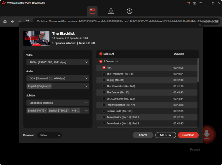
Task: Click the Pilot duration 00:45:09
Action: point(179,68)
